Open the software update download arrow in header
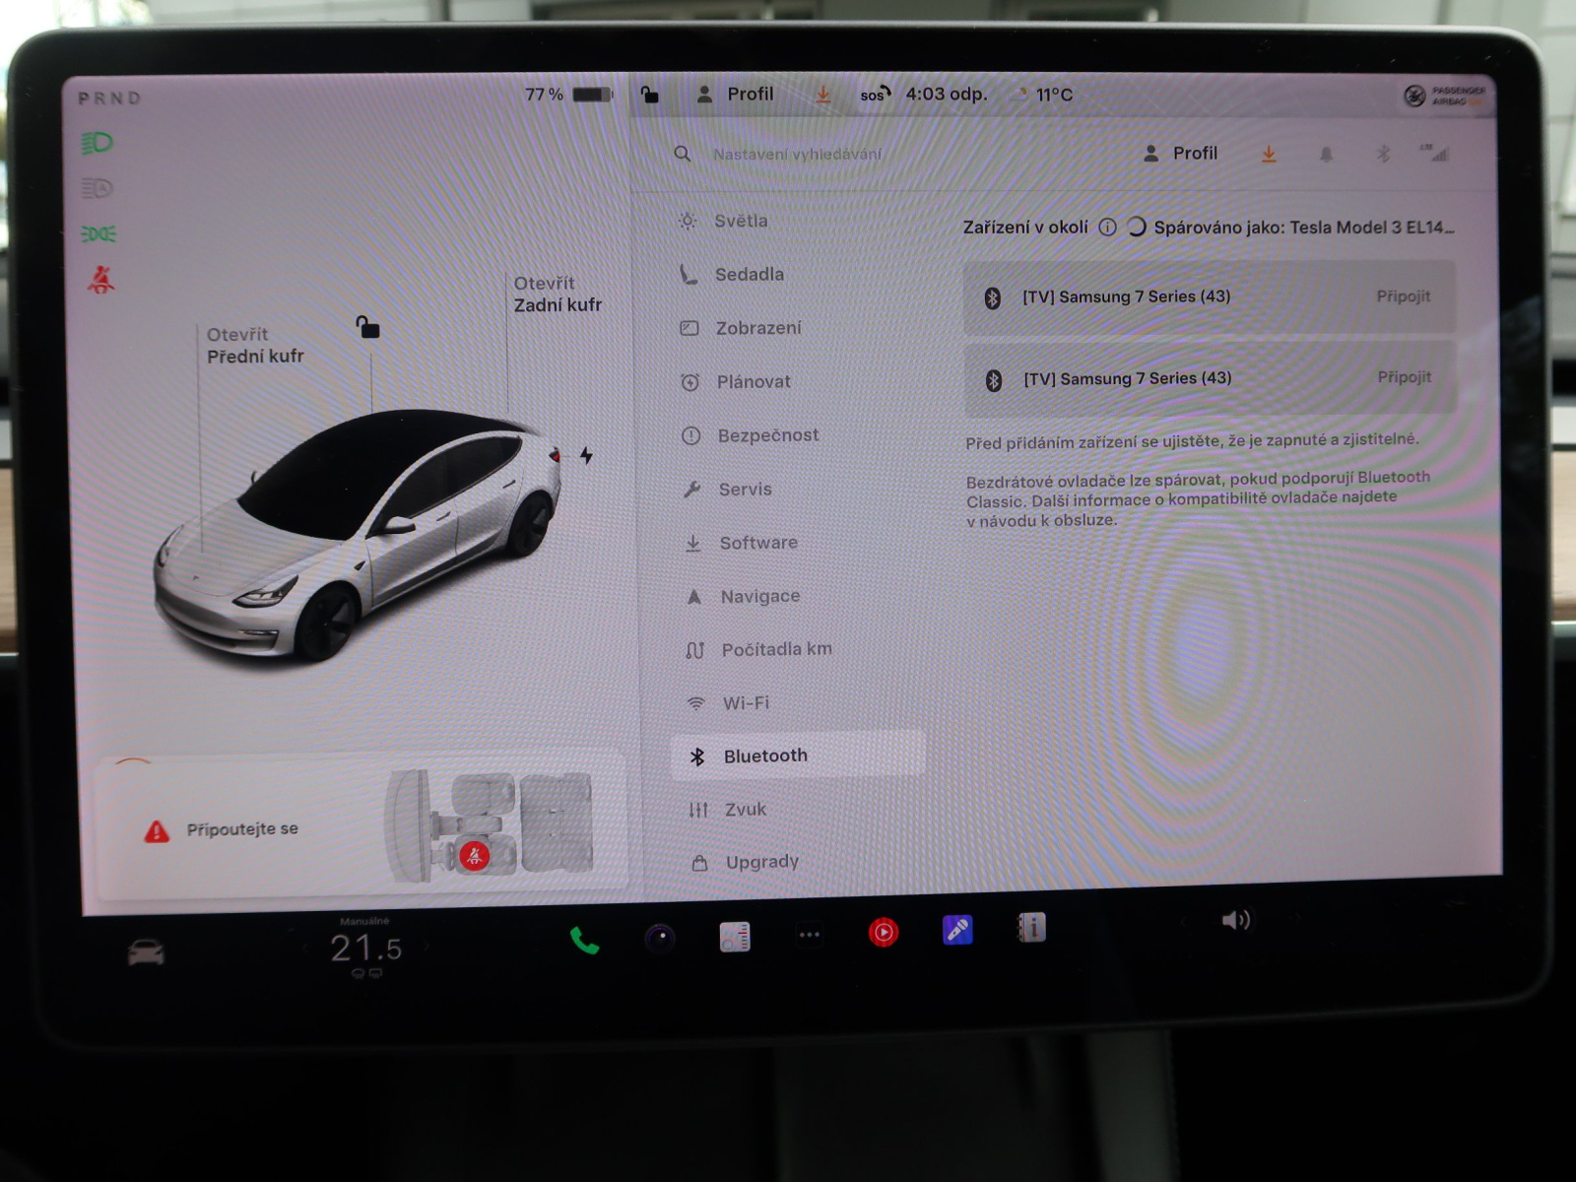Screen dimensions: 1576x1182 (x=1269, y=154)
